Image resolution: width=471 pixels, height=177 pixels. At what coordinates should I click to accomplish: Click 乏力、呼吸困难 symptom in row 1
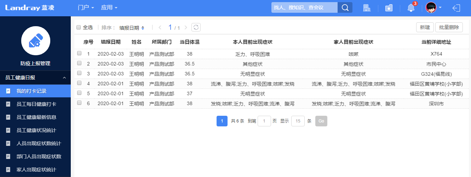tap(253, 54)
